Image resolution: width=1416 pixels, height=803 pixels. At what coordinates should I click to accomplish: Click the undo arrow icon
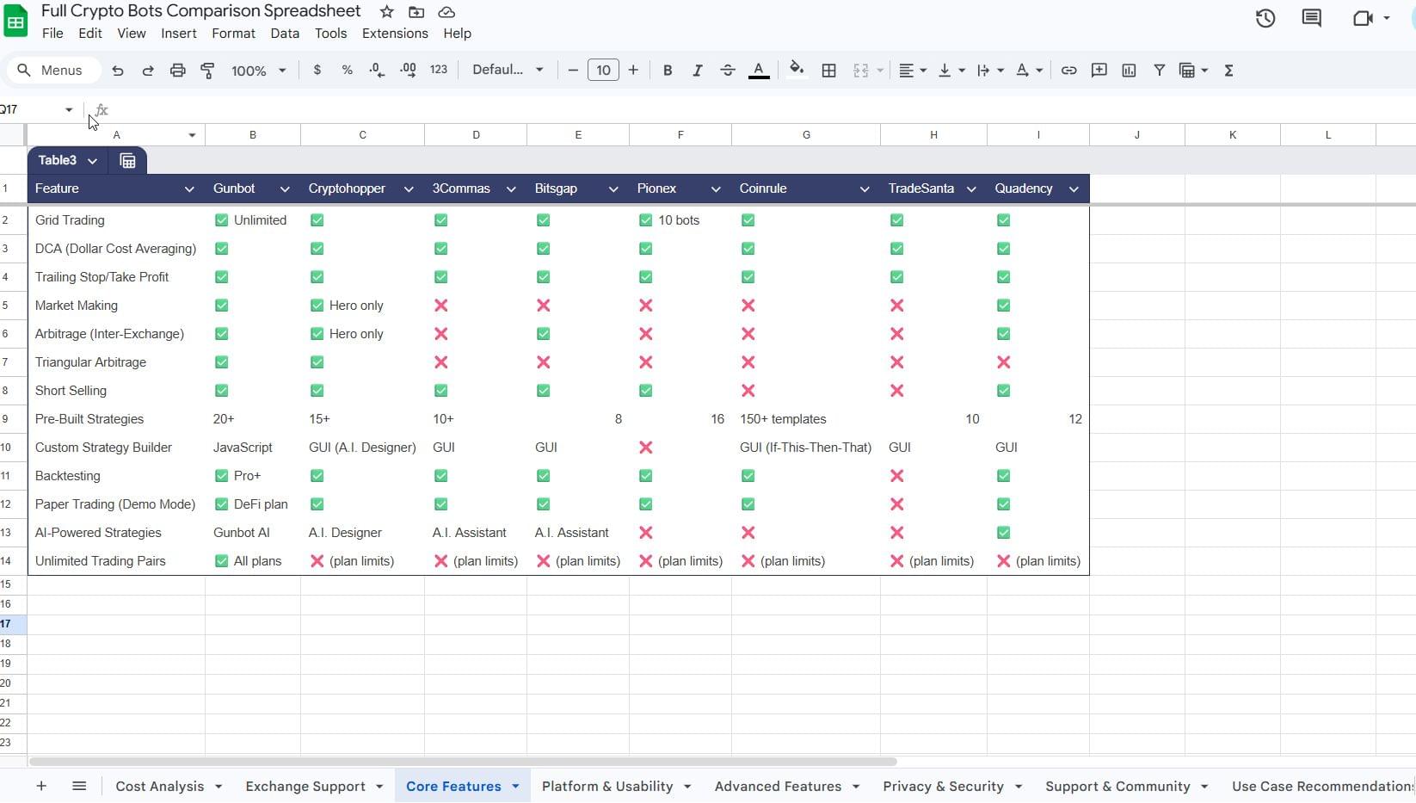click(x=118, y=71)
